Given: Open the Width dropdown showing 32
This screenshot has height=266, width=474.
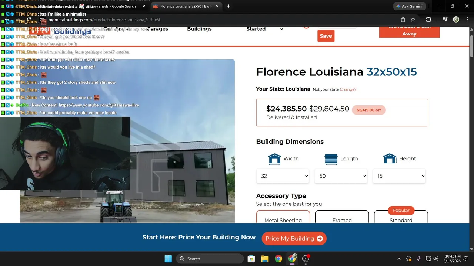Looking at the screenshot, I should 283,176.
